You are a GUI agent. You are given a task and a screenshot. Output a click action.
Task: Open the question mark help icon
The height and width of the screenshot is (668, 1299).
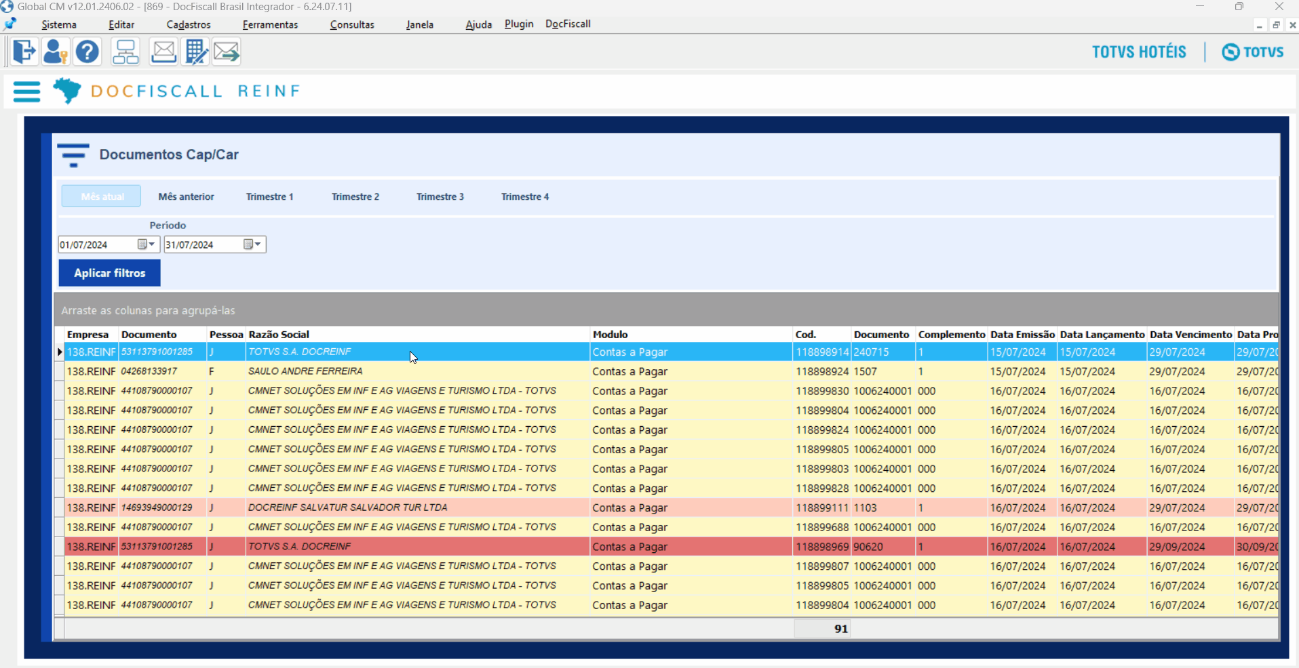tap(88, 51)
